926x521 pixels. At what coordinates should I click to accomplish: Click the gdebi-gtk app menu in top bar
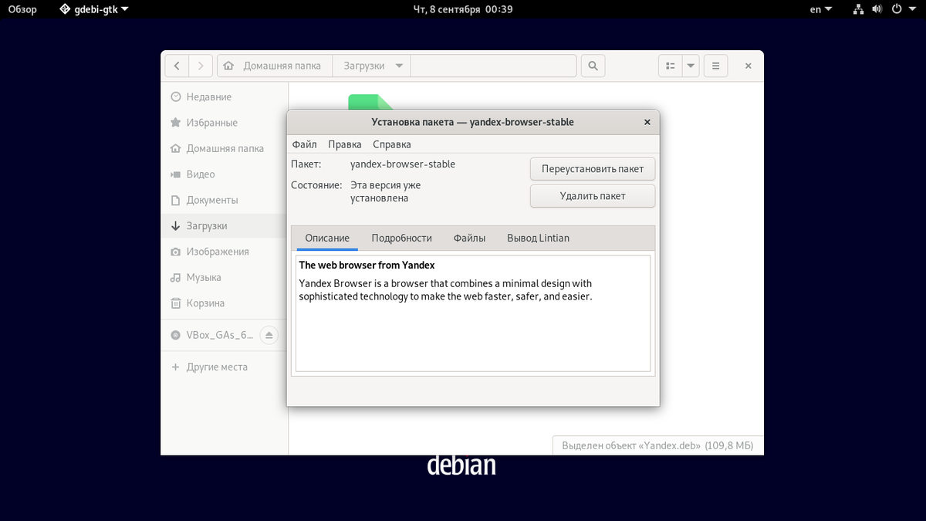pos(93,9)
